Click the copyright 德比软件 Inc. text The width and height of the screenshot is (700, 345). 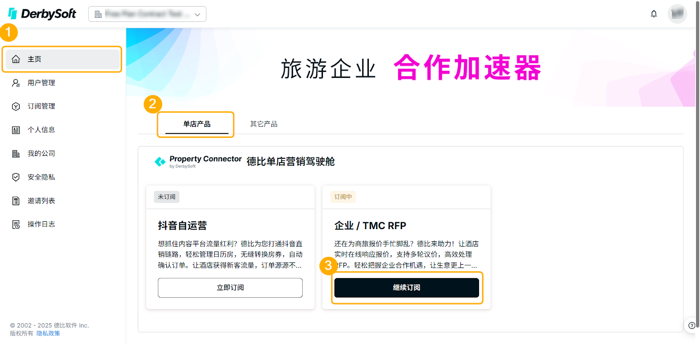point(49,325)
